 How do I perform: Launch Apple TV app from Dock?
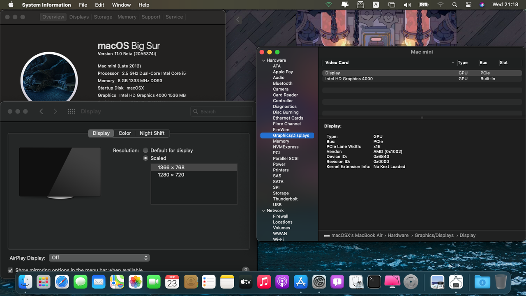(x=246, y=282)
